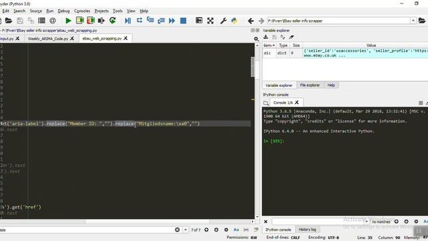This screenshot has height=241, width=428.
Task: Open the Search menu
Action: (19, 11)
